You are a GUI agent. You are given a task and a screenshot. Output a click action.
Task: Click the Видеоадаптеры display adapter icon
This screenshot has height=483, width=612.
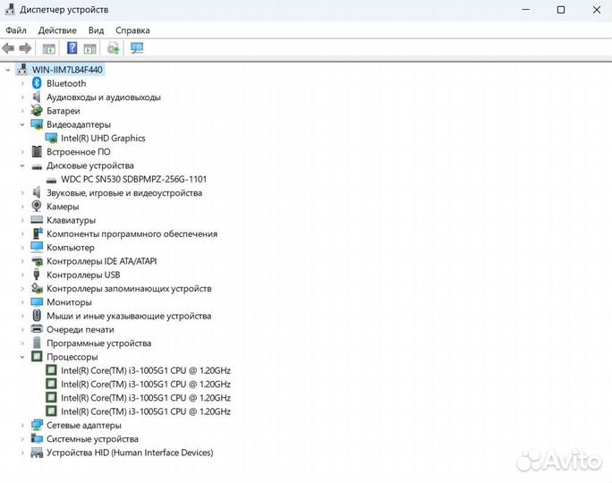point(37,124)
